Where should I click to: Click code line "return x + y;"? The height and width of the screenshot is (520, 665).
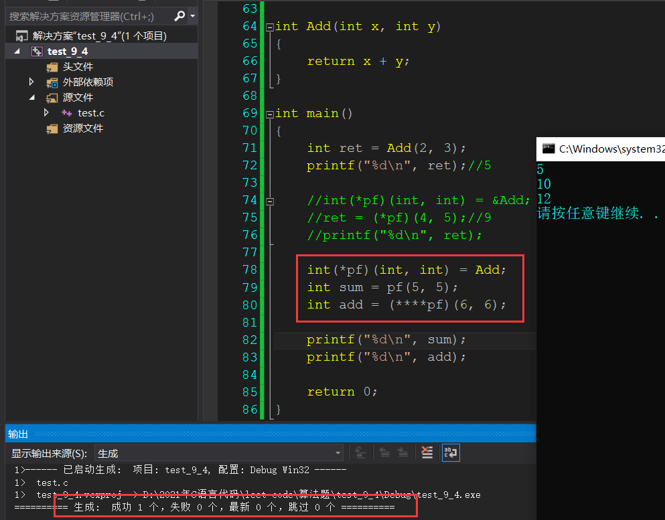pos(358,61)
